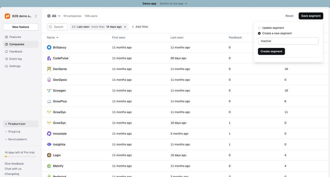
Task: Click Logix's 16 days ago last seen
Action: tap(178, 155)
